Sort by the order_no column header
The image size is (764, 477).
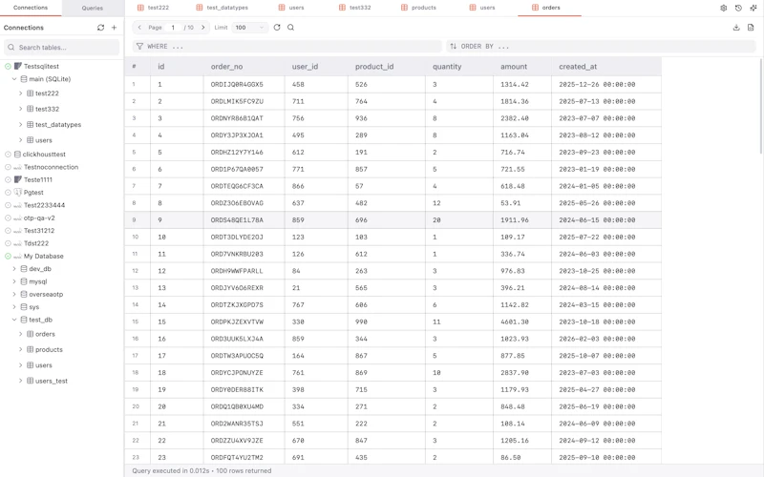[x=244, y=66]
